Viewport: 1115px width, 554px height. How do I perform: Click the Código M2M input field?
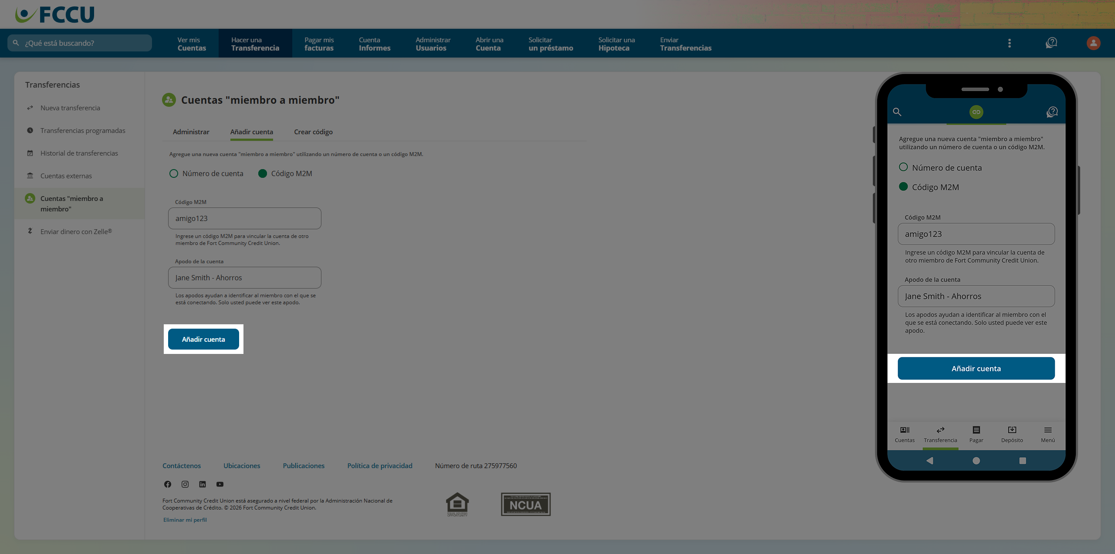245,218
